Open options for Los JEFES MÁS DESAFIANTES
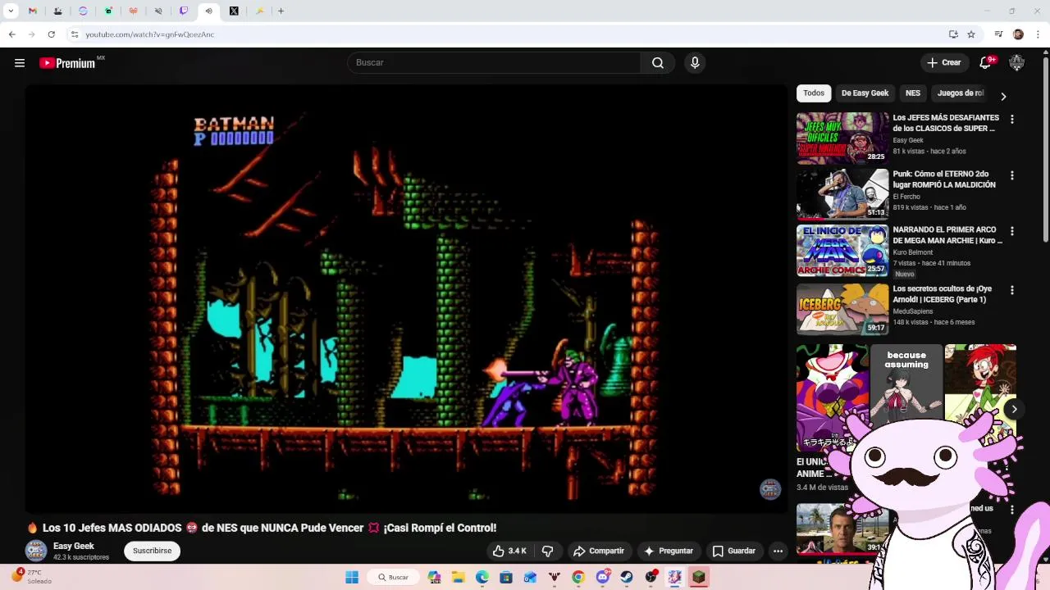The width and height of the screenshot is (1050, 590). (1011, 120)
